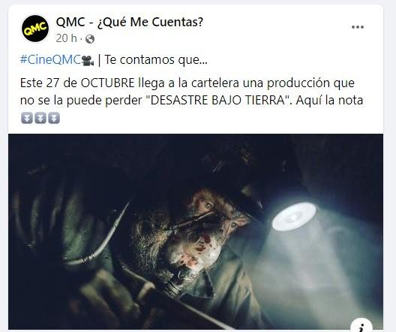Open the post options three-dot menu
The width and height of the screenshot is (396, 332).
[x=358, y=27]
